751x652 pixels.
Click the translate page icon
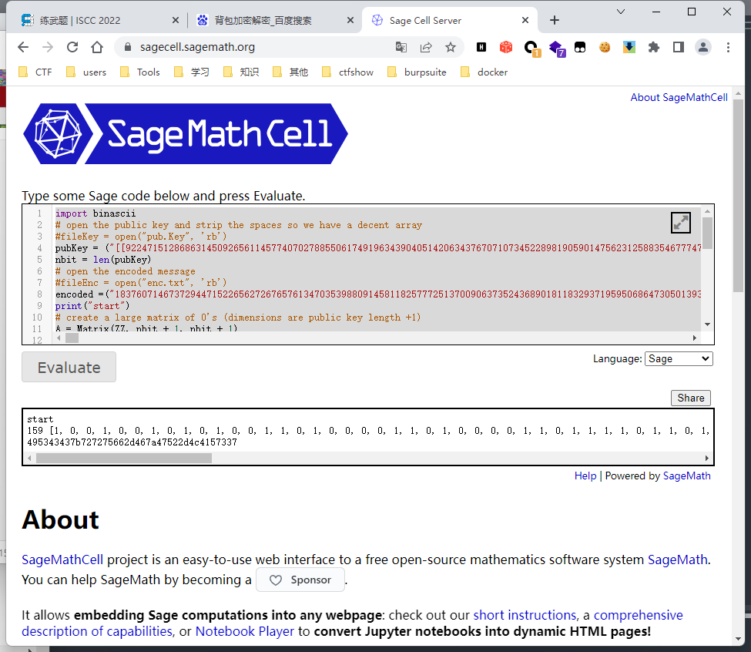point(401,47)
